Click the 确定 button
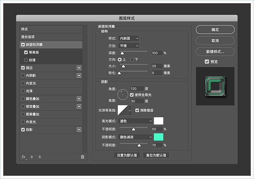Screen dimensions: 254x179 [x=215, y=30]
